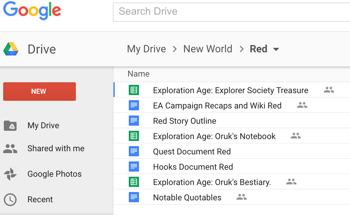This screenshot has width=350, height=215.
Task: Click shared people icon beside Oruk's Notebook
Action: pyautogui.click(x=296, y=136)
